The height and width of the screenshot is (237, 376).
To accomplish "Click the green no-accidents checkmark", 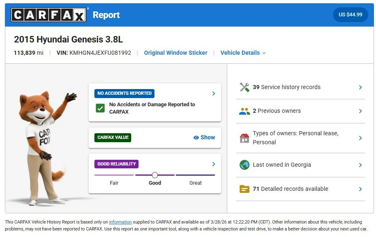I will 100,108.
